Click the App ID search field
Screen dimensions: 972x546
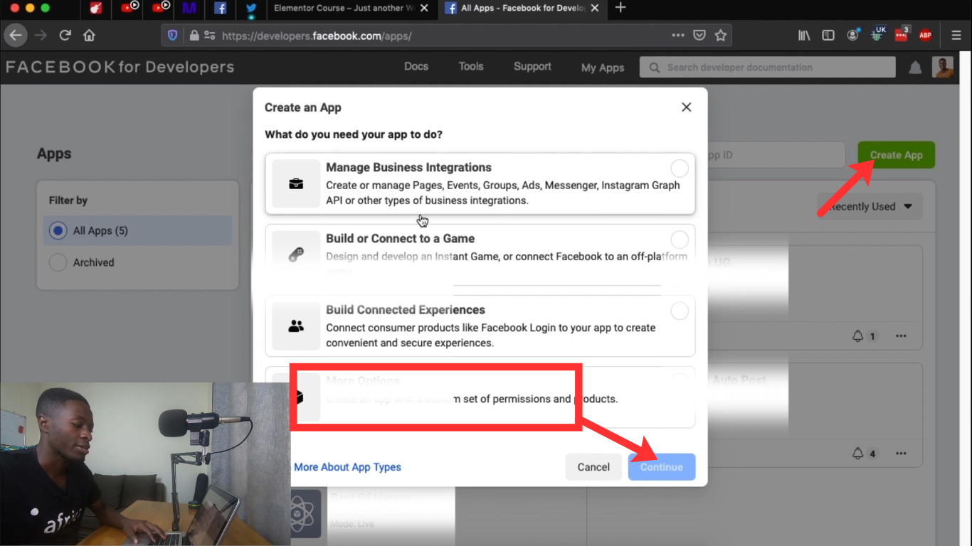point(776,155)
